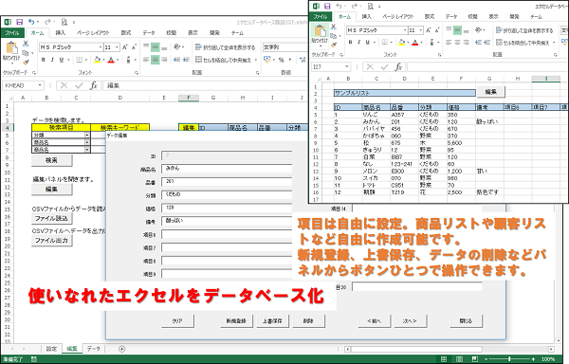This screenshot has height=364, width=569.
Task: Click ファイル出力 button
Action: (x=51, y=241)
